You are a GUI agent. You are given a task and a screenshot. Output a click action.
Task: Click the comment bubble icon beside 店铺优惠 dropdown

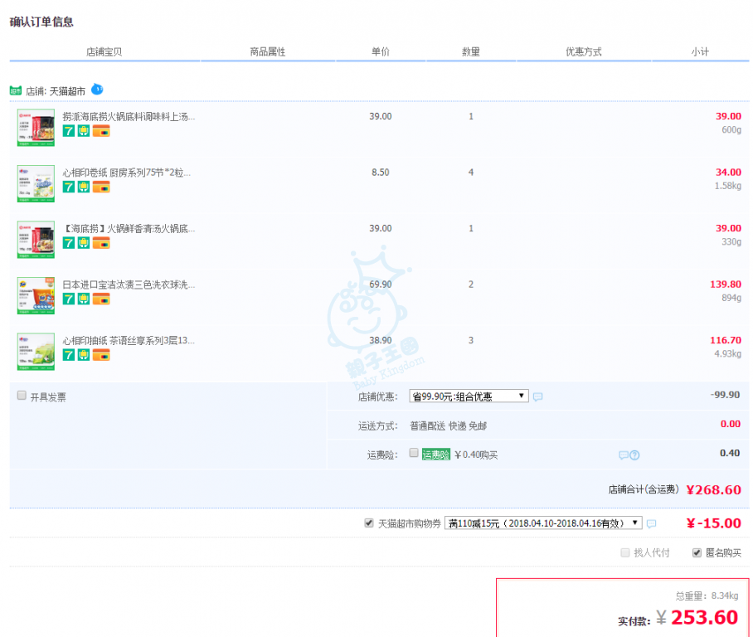click(x=537, y=397)
